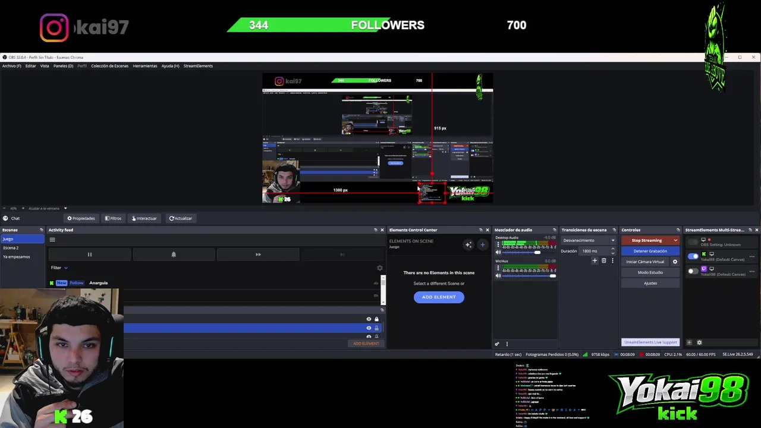The width and height of the screenshot is (761, 428).
Task: Open Activity feed settings gear
Action: point(380,268)
